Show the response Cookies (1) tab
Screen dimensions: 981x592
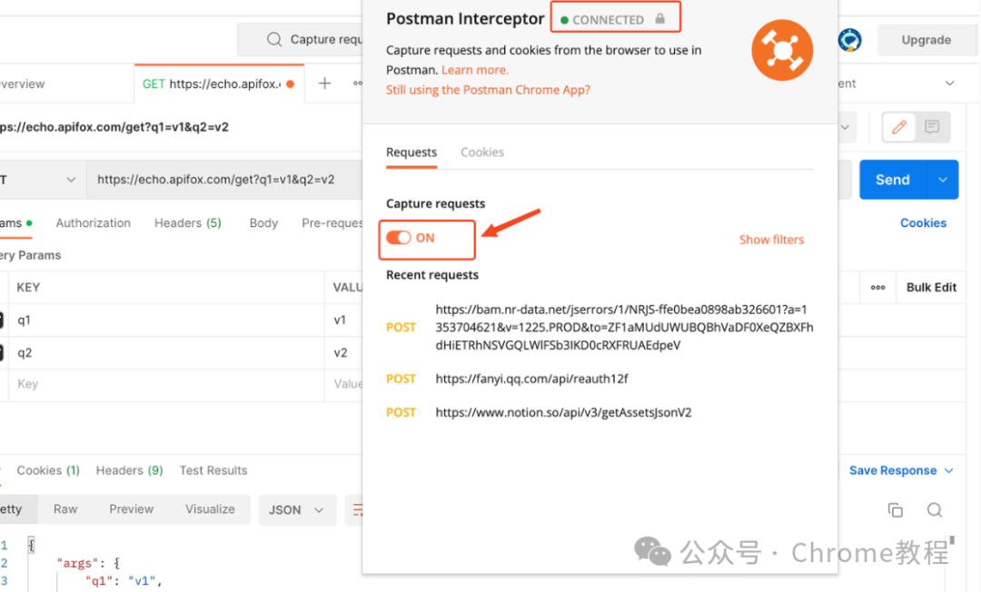point(48,470)
